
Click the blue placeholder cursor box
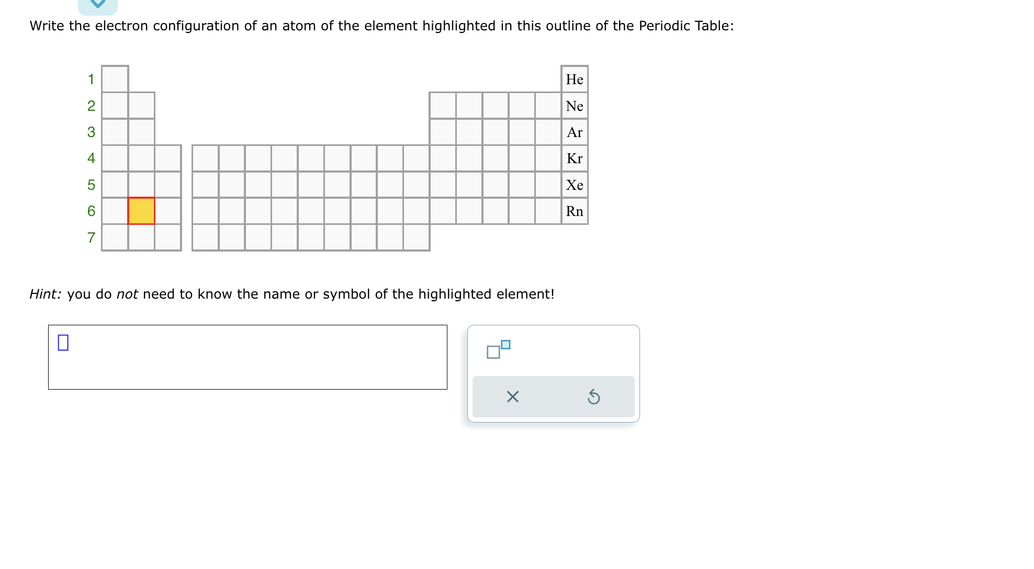[63, 343]
